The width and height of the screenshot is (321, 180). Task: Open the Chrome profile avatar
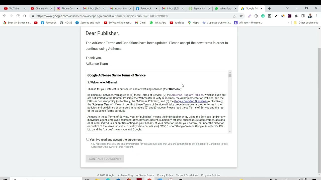pyautogui.click(x=310, y=16)
